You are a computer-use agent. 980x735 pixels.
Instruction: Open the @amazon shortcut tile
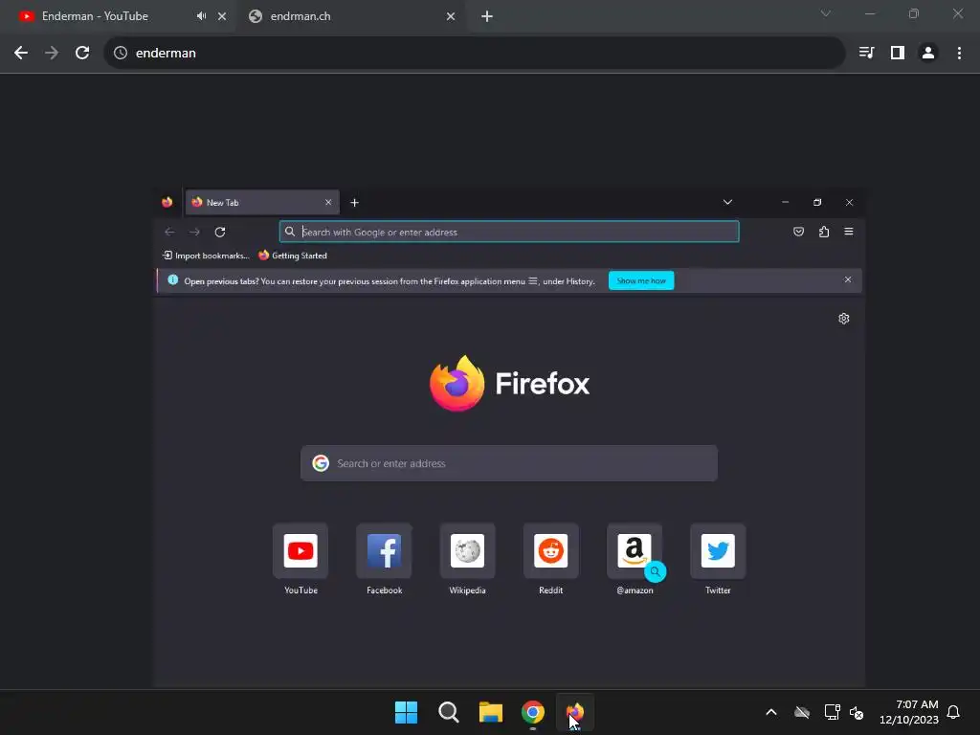click(x=635, y=550)
